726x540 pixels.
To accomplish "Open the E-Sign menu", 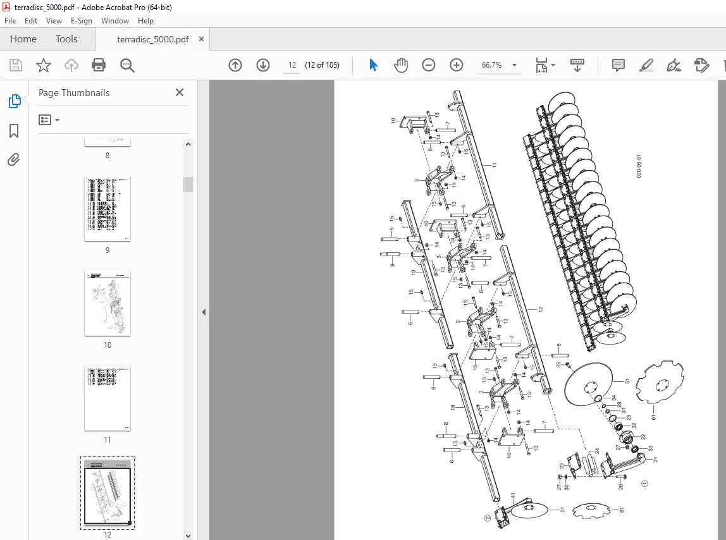I will click(82, 21).
